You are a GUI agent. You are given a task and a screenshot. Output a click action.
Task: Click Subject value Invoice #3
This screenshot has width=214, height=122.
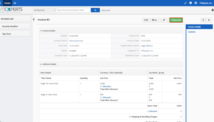coord(74,36)
